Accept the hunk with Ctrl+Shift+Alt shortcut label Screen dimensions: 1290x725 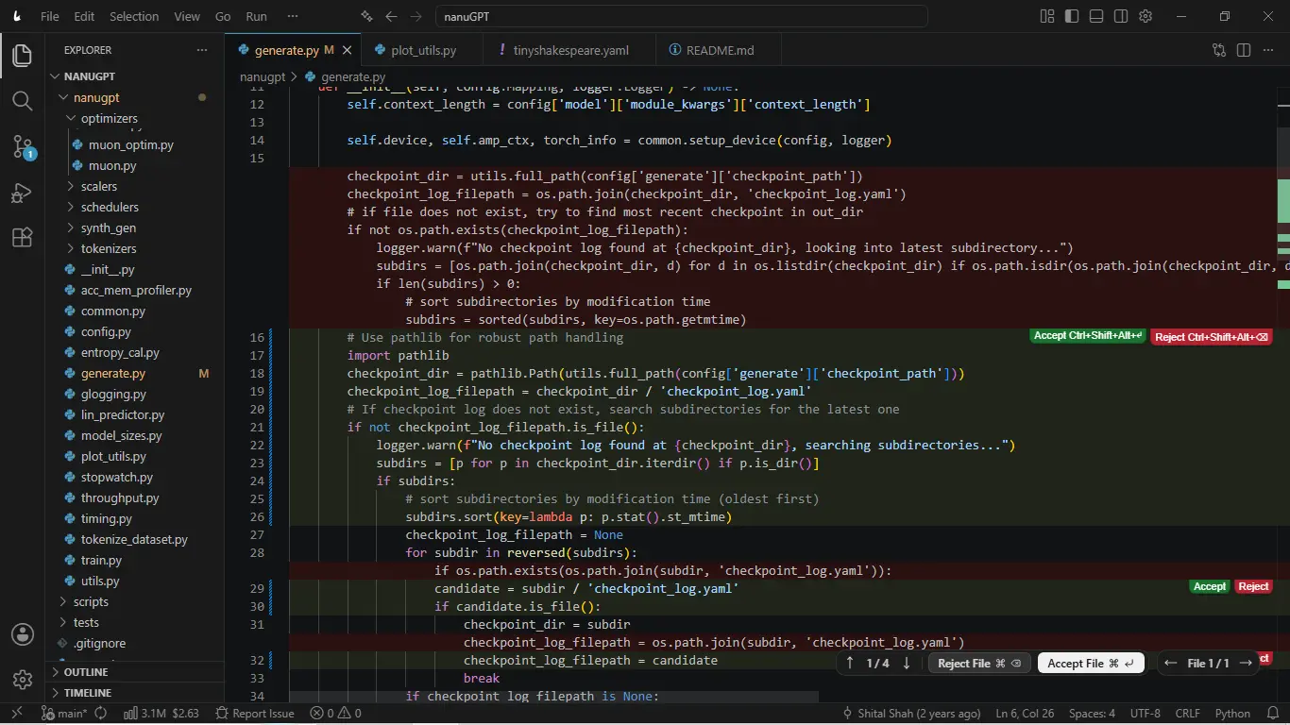coord(1088,336)
